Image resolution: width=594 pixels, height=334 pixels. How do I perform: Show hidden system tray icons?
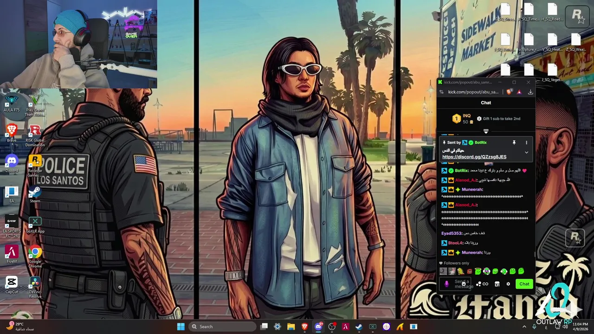coord(524,327)
